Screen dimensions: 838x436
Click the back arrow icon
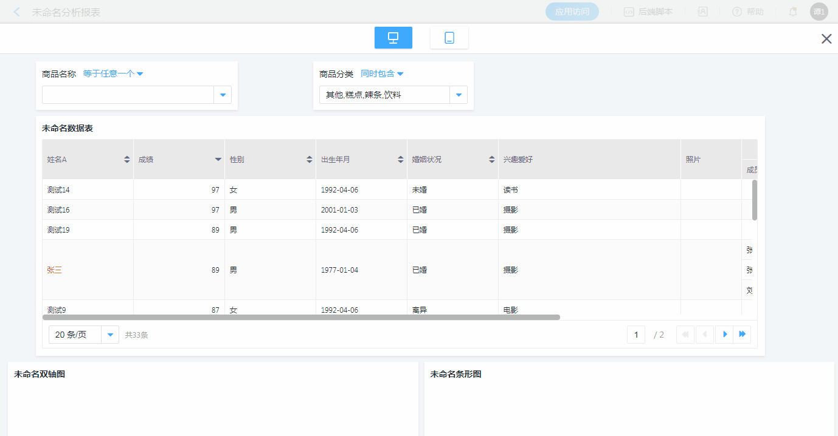[16, 12]
